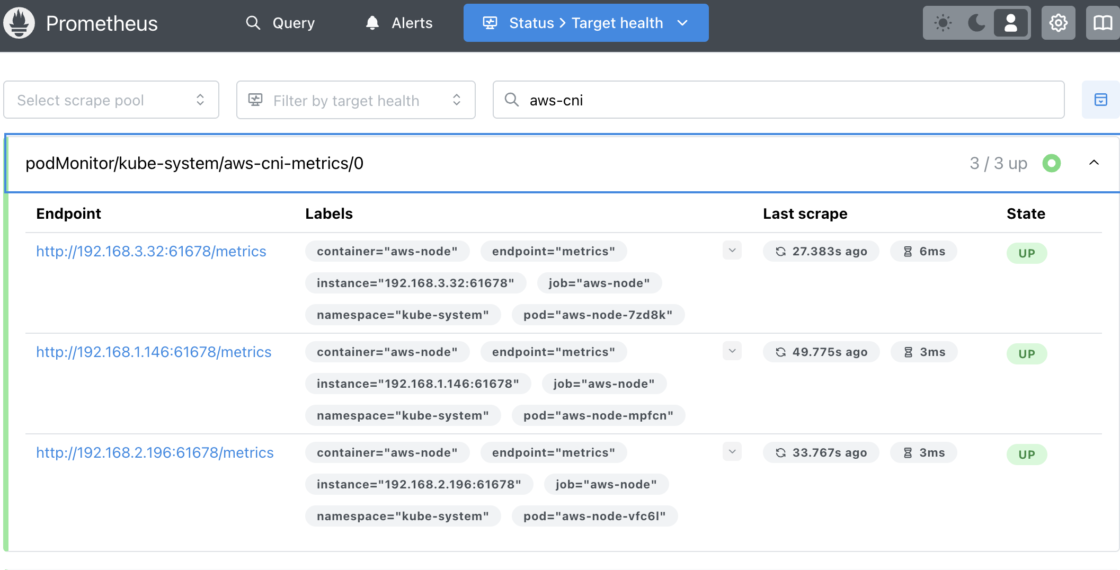Click the Last scrape column header
1120x570 pixels.
[x=805, y=213]
